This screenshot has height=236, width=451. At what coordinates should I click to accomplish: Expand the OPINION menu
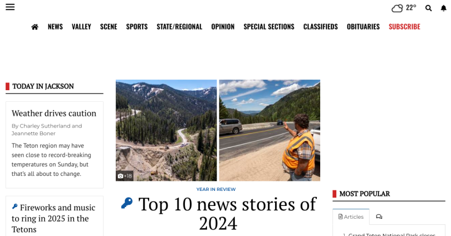click(x=223, y=27)
